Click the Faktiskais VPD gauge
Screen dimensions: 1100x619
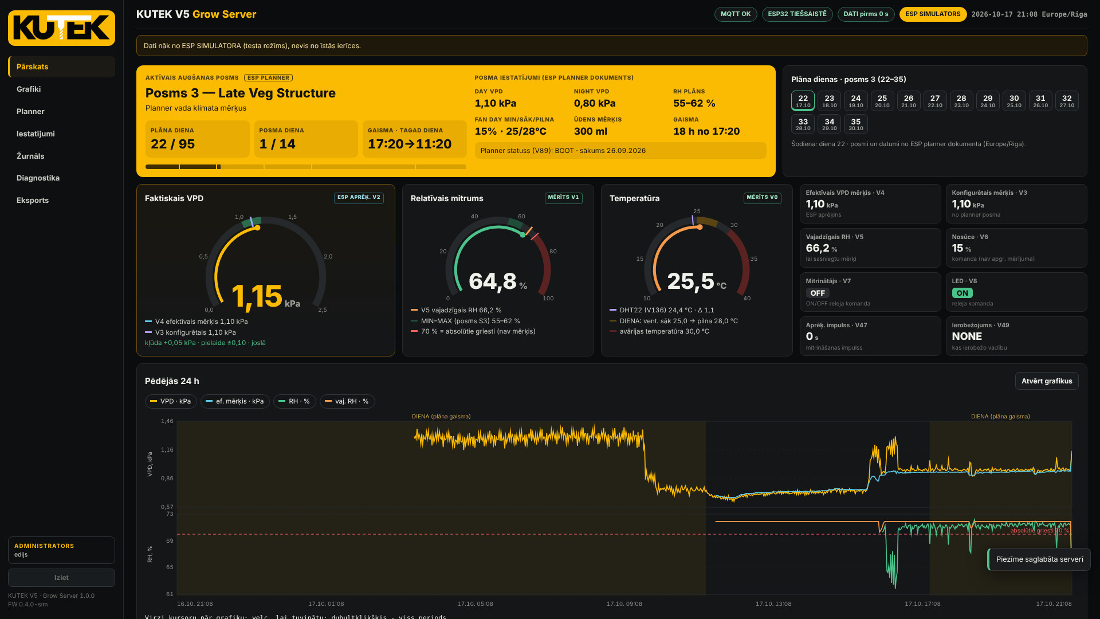point(266,264)
